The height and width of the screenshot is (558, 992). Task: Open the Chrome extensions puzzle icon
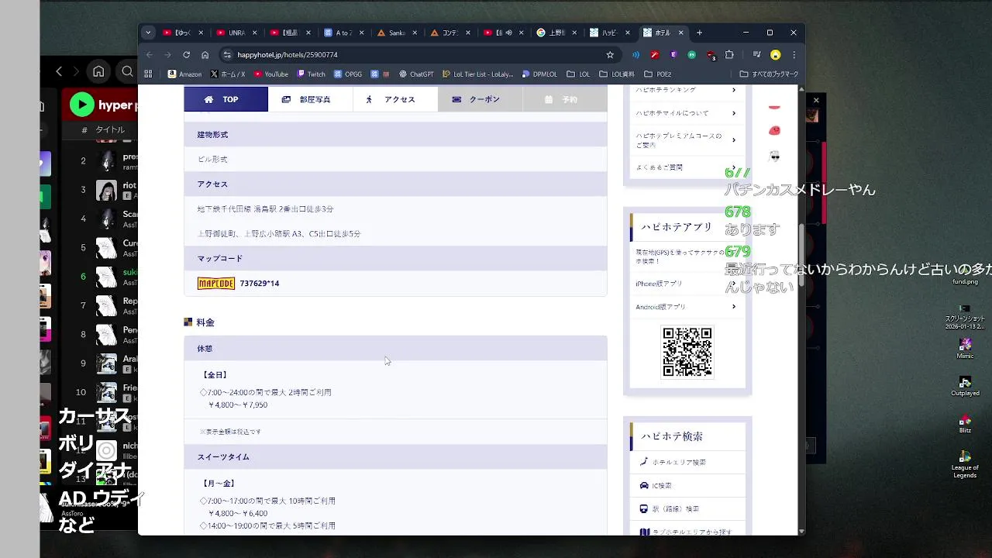(x=729, y=55)
